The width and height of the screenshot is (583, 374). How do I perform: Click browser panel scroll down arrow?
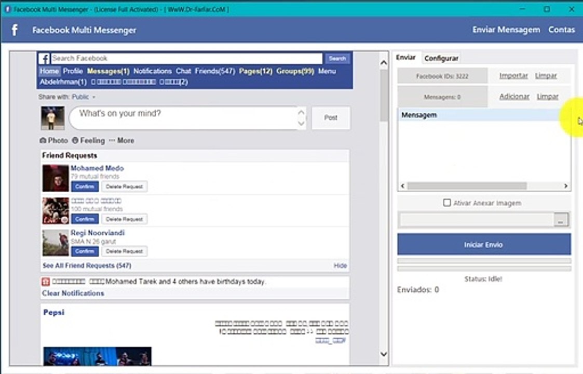click(384, 354)
